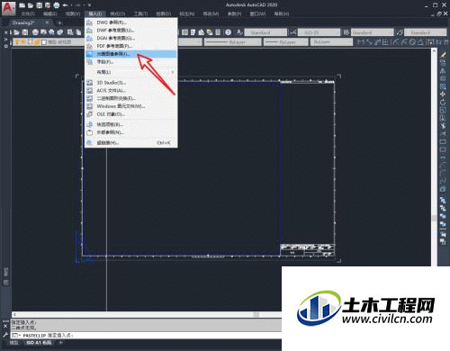Screen dimensions: 450x351
Task: Open the layer control dropdown with sun icons
Action: click(x=48, y=42)
